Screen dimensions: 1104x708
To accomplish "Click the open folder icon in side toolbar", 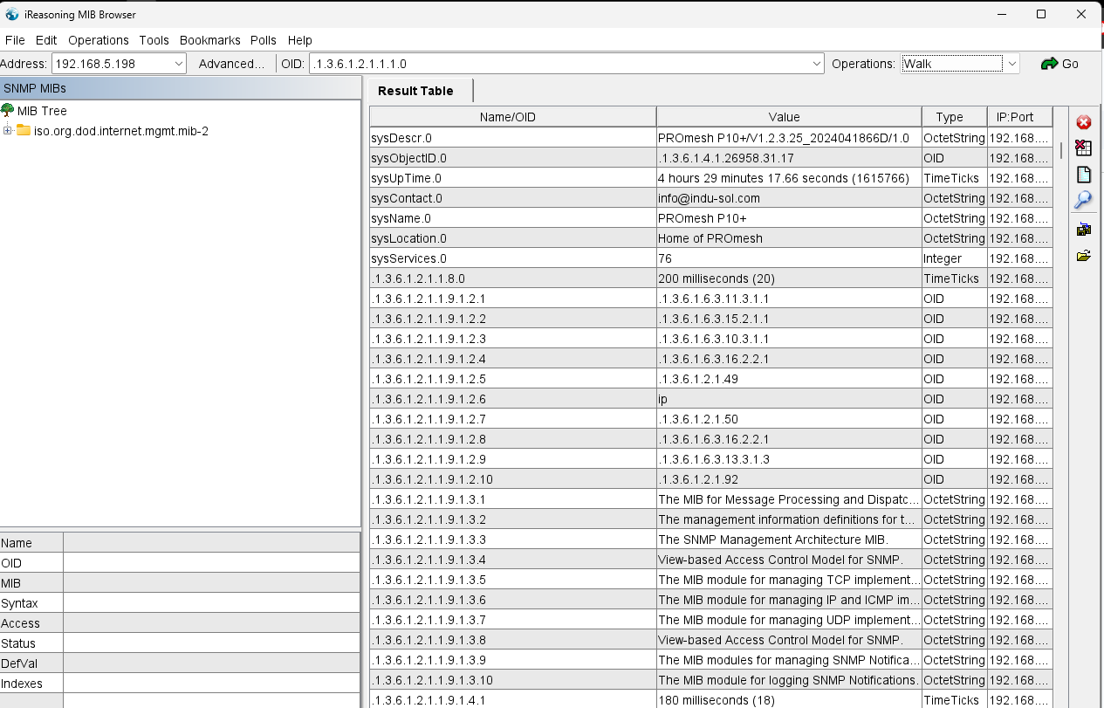I will (x=1084, y=256).
